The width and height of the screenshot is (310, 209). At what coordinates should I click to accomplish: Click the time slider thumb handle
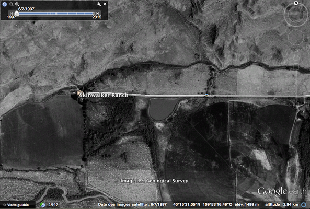tap(17, 13)
